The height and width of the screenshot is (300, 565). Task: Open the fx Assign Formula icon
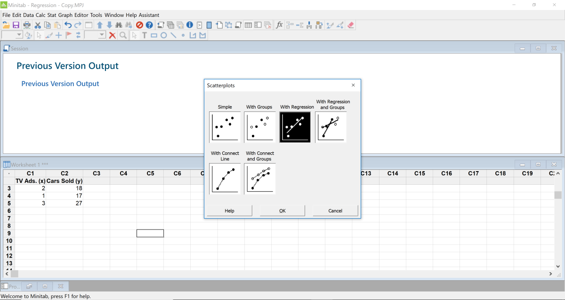click(279, 25)
